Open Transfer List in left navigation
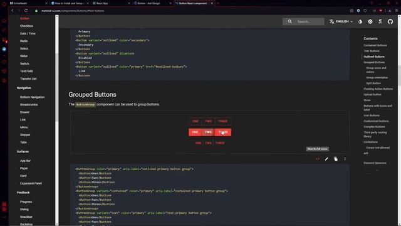This screenshot has height=226, width=401. (x=28, y=78)
